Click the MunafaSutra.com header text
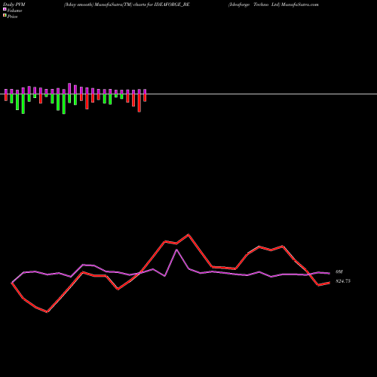This screenshot has width=377, height=377. click(300, 5)
